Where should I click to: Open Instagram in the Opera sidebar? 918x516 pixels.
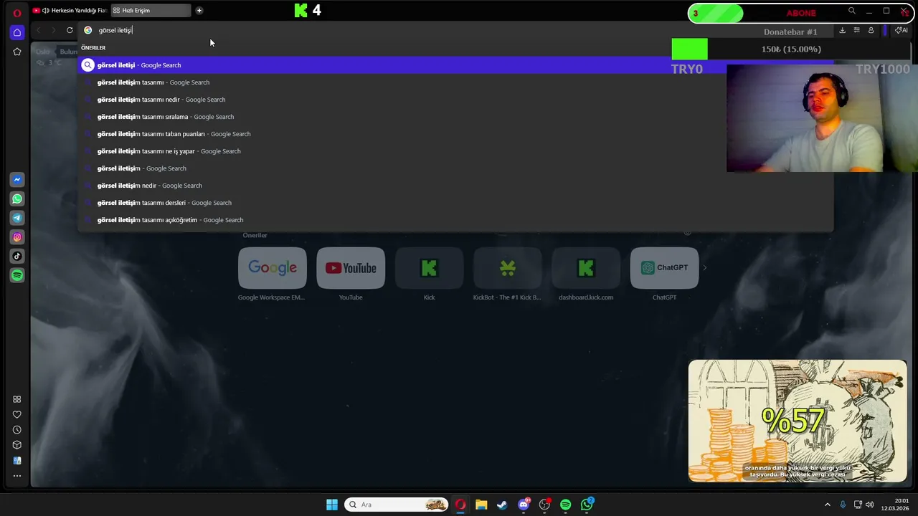coord(17,237)
